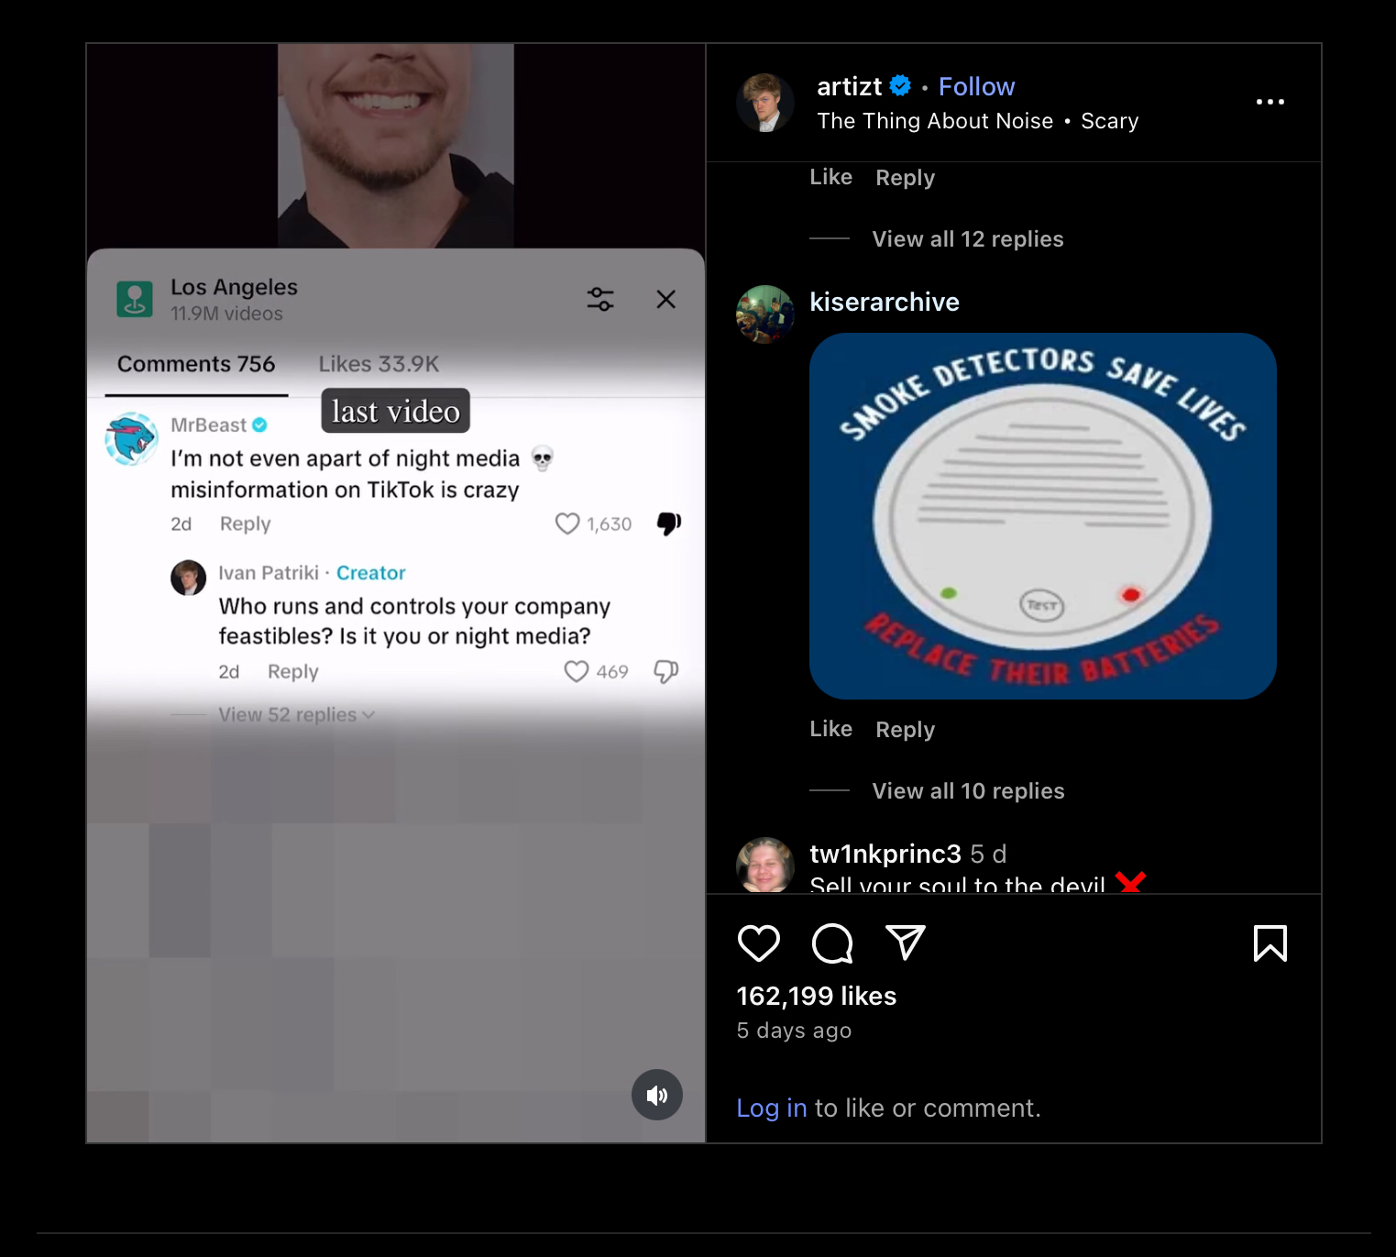Viewport: 1396px width, 1257px height.
Task: Open the kiserarchive username link
Action: tap(885, 302)
